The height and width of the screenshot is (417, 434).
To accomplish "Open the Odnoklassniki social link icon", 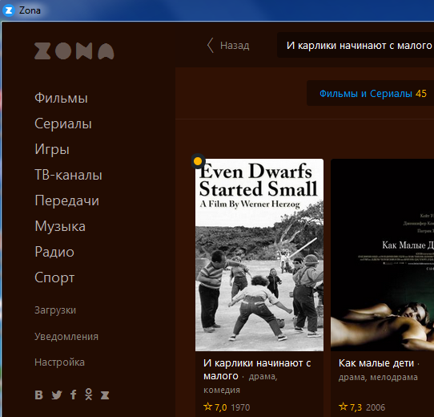I will click(89, 394).
